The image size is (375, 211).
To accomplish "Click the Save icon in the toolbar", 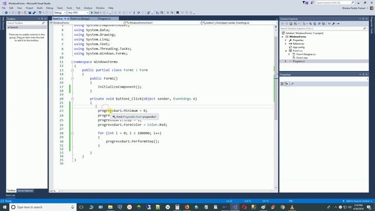I will [x=30, y=13].
